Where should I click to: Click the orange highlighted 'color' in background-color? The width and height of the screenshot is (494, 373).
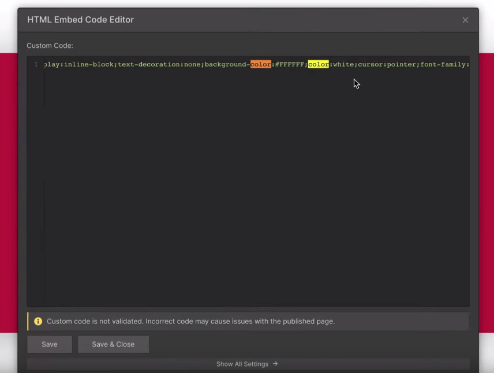(260, 64)
